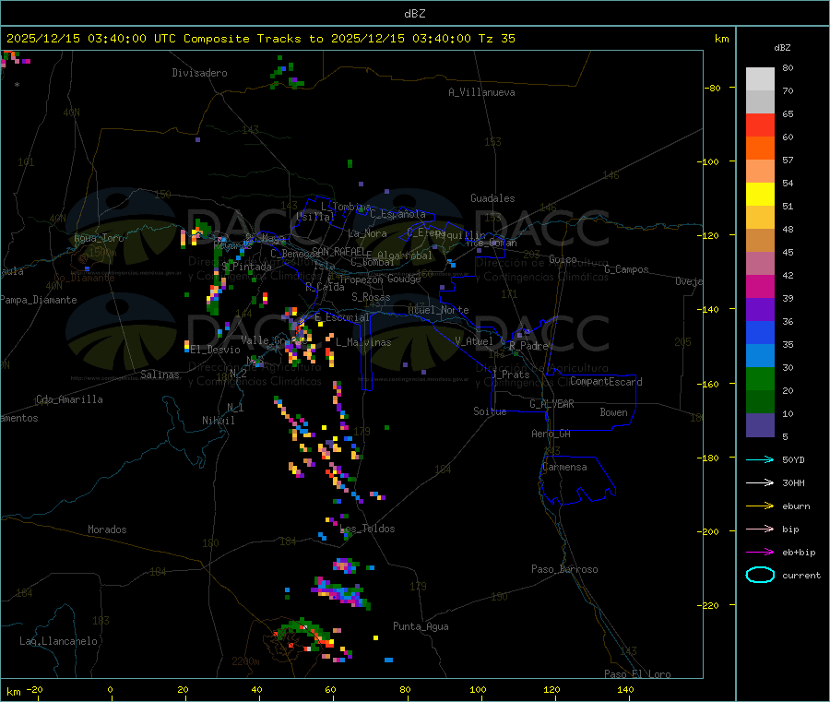
Task: Click the 'Lag.Llancanelo' map label
Action: (58, 641)
